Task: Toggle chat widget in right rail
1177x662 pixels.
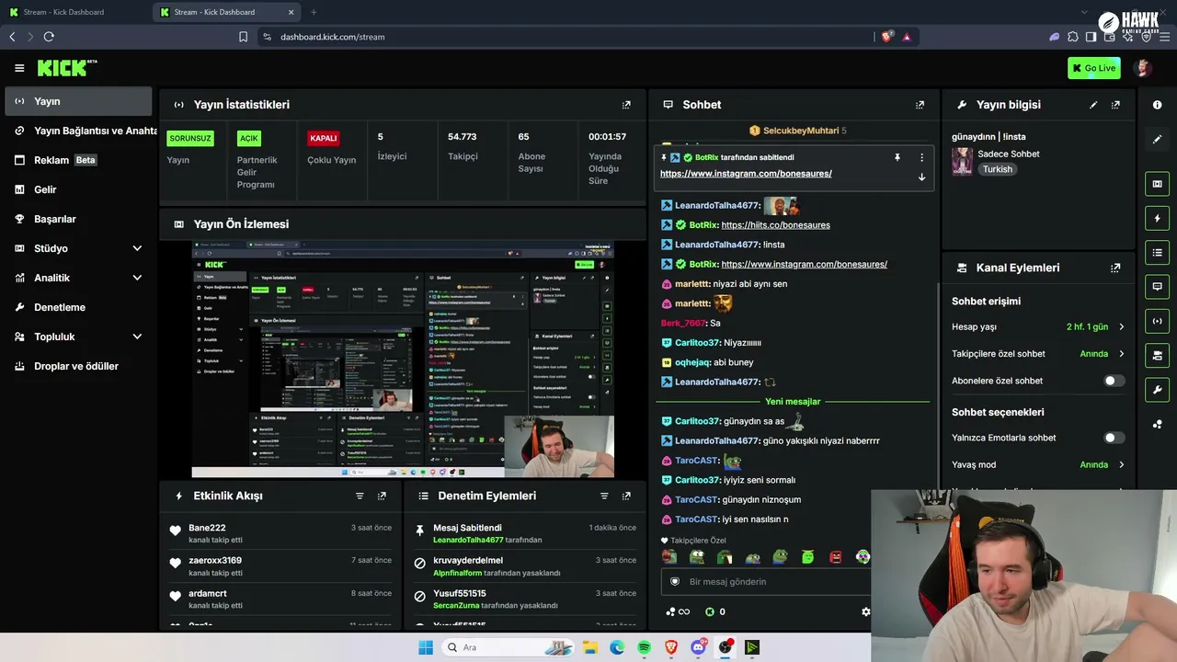Action: pyautogui.click(x=1157, y=286)
